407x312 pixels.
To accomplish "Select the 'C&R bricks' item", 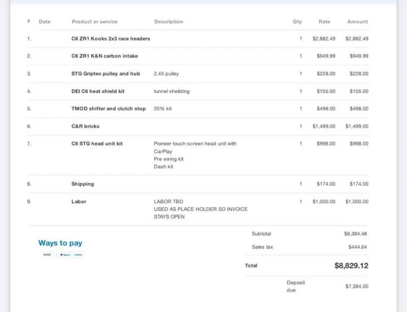I will tap(85, 126).
